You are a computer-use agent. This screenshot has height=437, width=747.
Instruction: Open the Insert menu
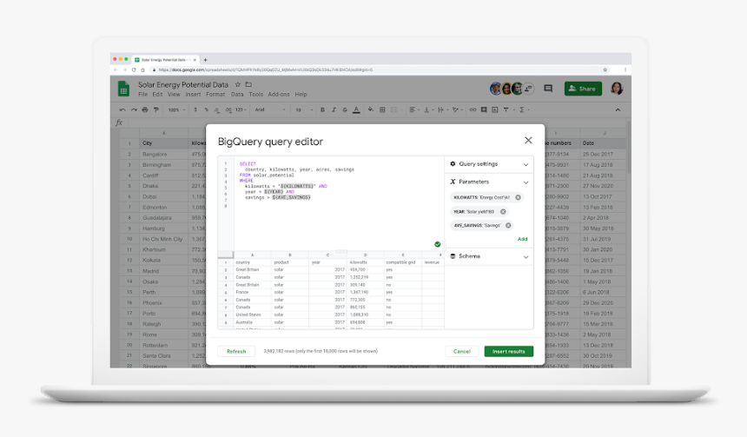pos(193,95)
